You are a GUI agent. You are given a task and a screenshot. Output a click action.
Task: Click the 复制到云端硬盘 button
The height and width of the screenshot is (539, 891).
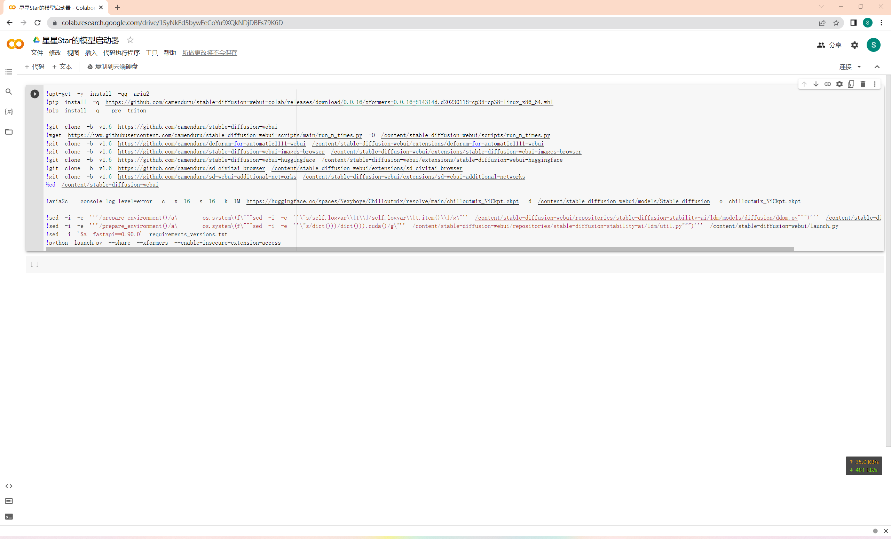tap(112, 67)
